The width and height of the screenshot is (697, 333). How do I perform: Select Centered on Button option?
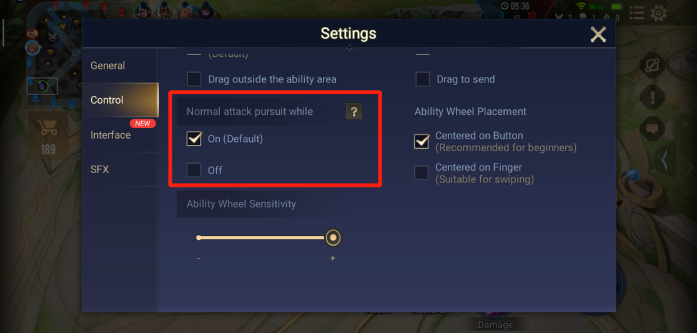(x=422, y=141)
